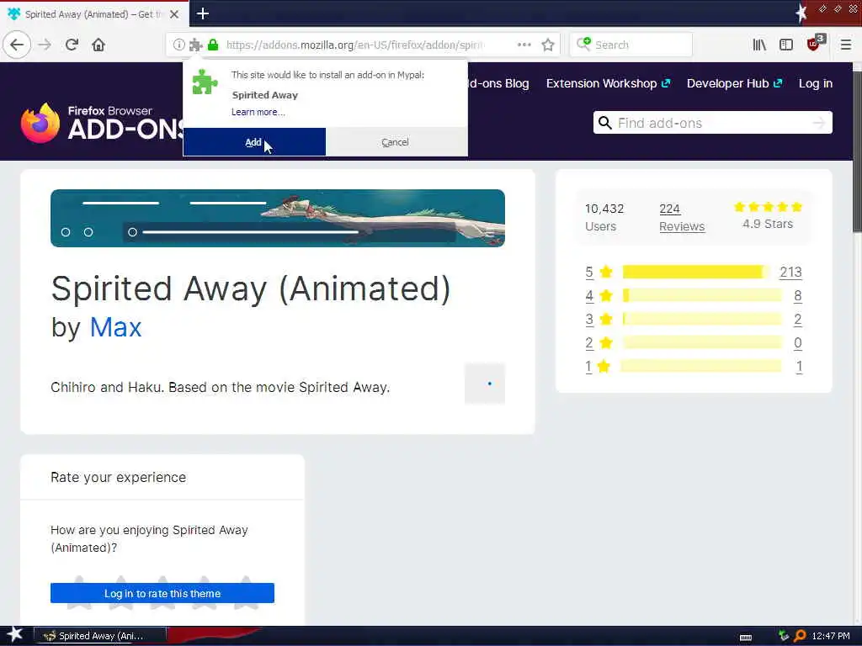Click the browser Search box
Viewport: 862px width, 646px height.
631,45
